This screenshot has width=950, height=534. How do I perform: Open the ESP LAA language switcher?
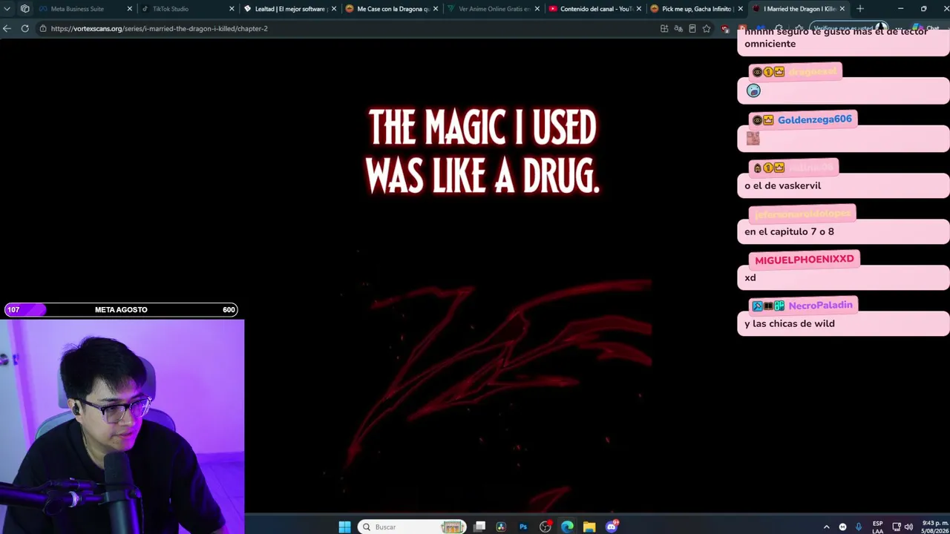(878, 527)
